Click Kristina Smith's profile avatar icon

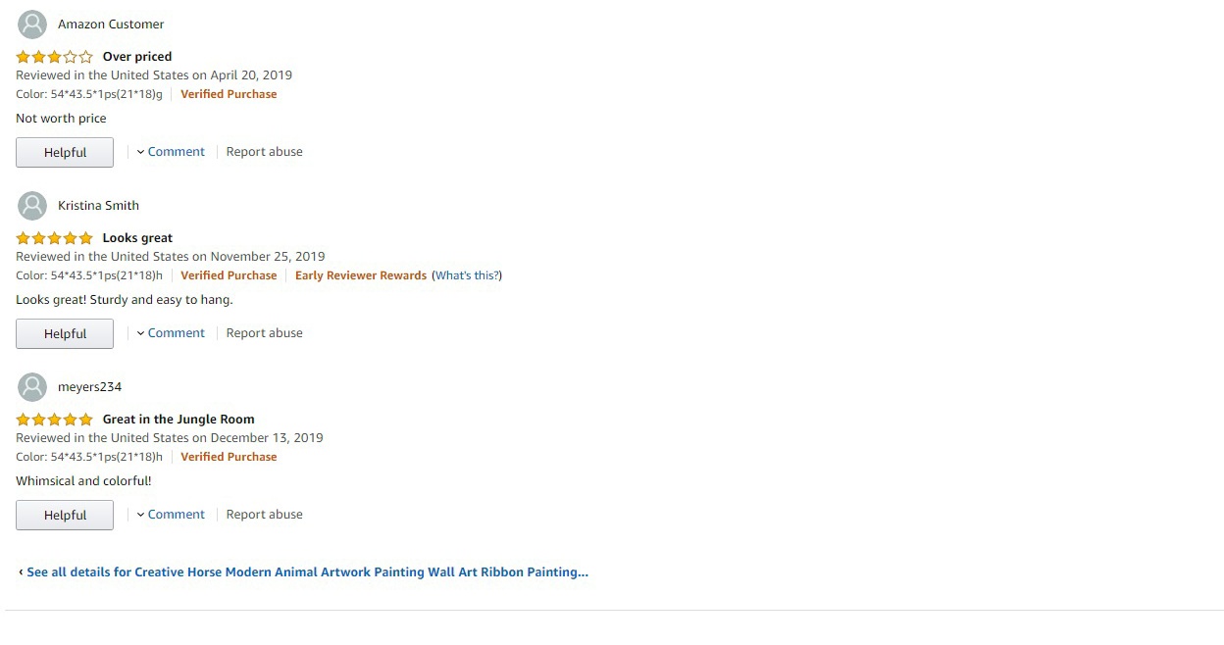click(32, 206)
